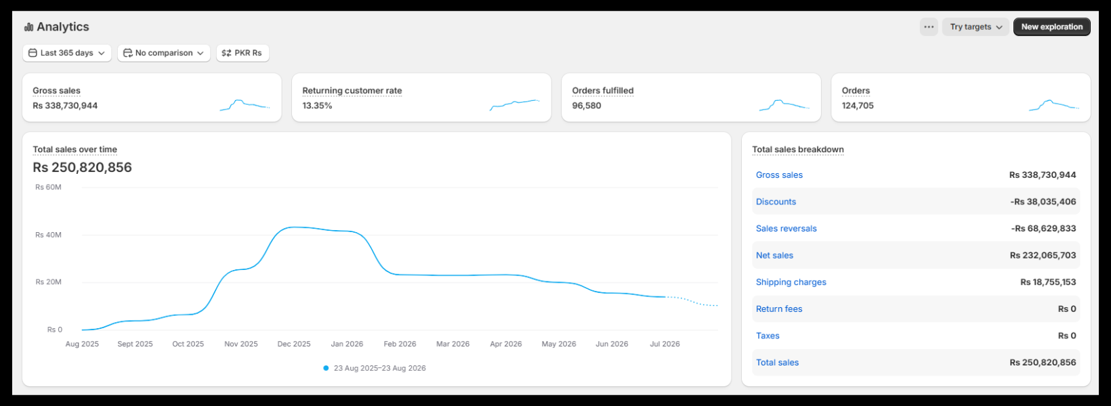Click the New exploration button
1111x406 pixels.
coord(1051,27)
